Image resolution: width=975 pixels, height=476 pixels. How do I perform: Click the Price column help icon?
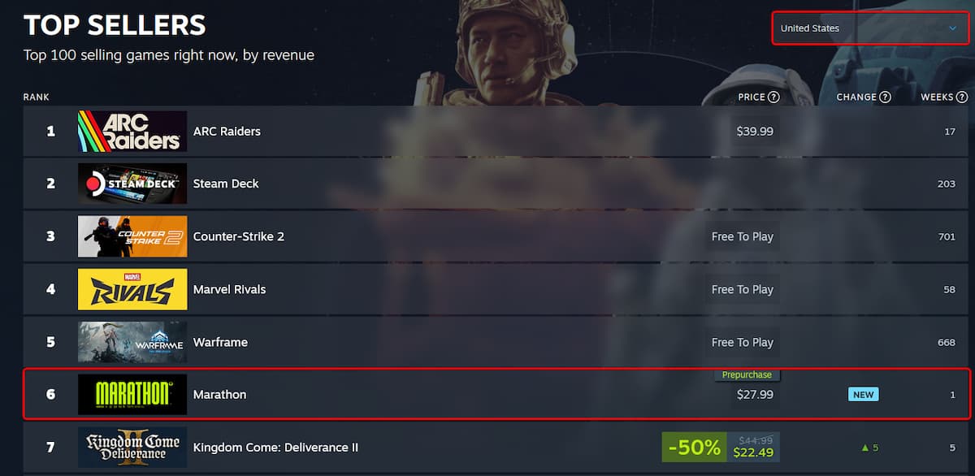[x=773, y=97]
